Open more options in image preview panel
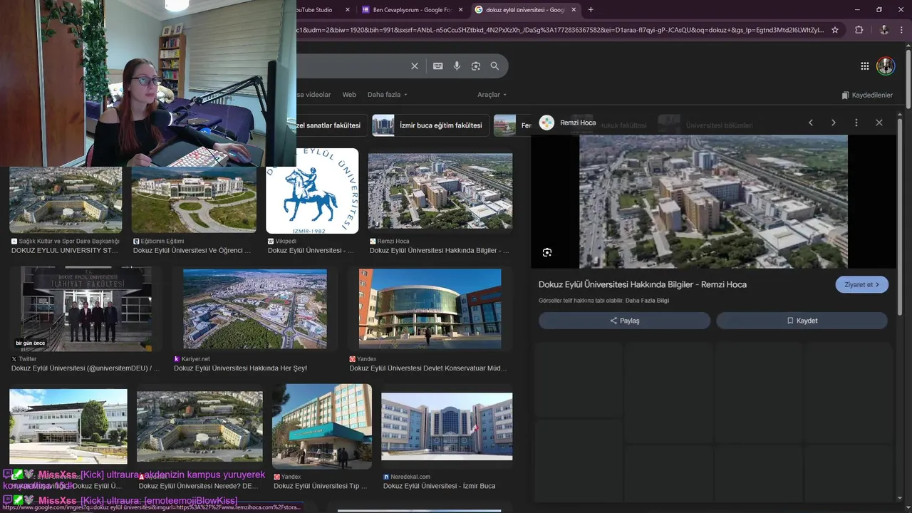Image resolution: width=912 pixels, height=513 pixels. click(856, 123)
